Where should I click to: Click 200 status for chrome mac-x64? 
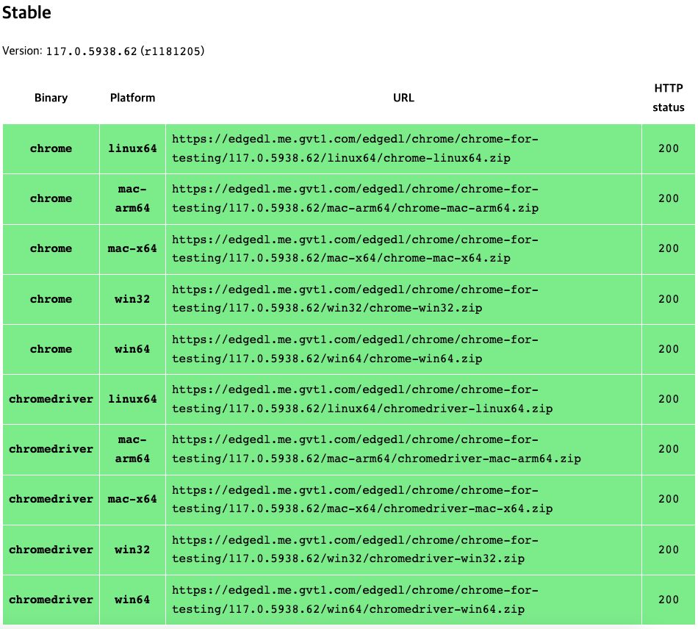[669, 249]
